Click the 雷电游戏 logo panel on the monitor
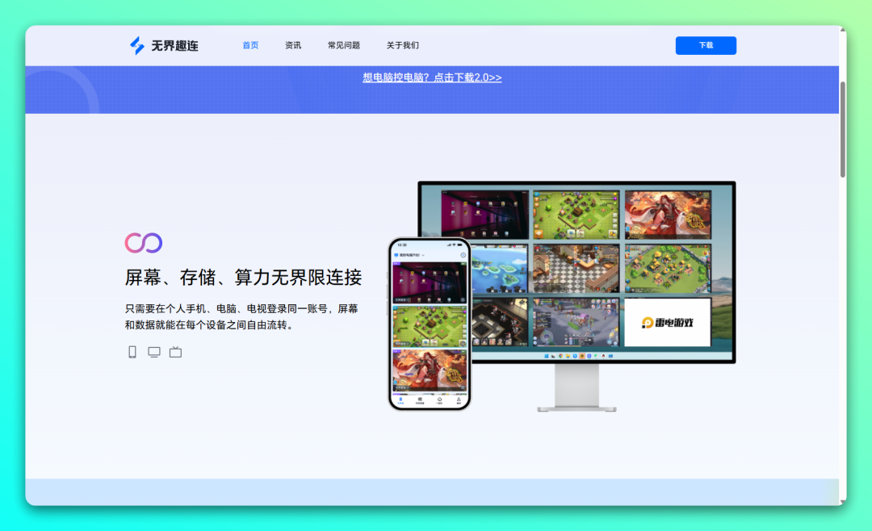The height and width of the screenshot is (531, 872). point(668,322)
